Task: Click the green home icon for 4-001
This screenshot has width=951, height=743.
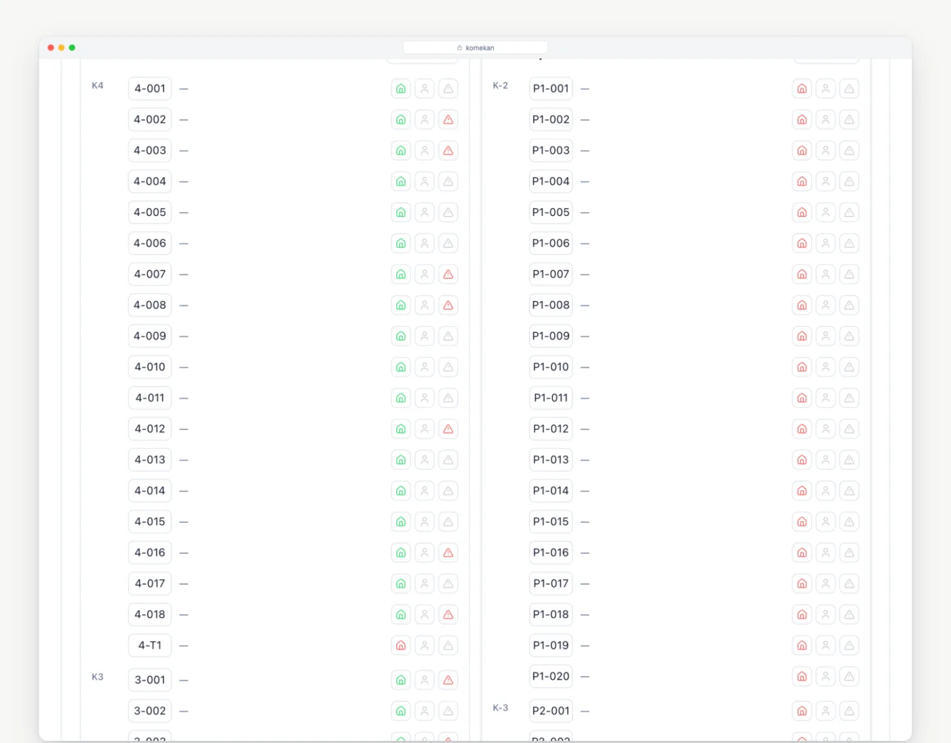Action: (x=401, y=88)
